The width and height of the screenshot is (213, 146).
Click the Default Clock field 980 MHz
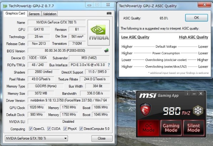pyautogui.click(x=36, y=114)
